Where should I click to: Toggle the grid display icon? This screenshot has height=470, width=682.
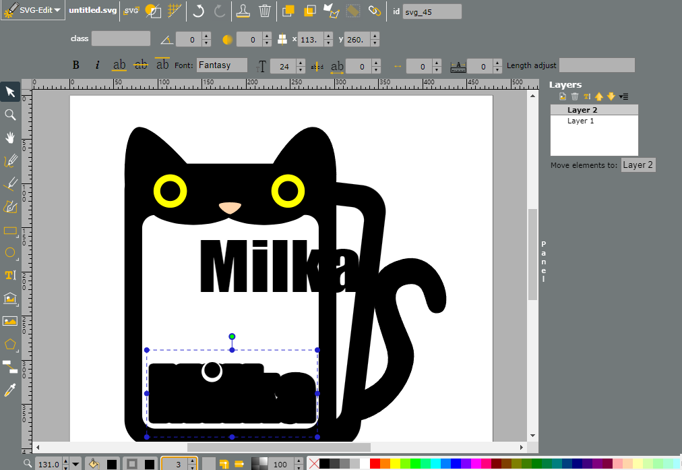click(x=175, y=10)
